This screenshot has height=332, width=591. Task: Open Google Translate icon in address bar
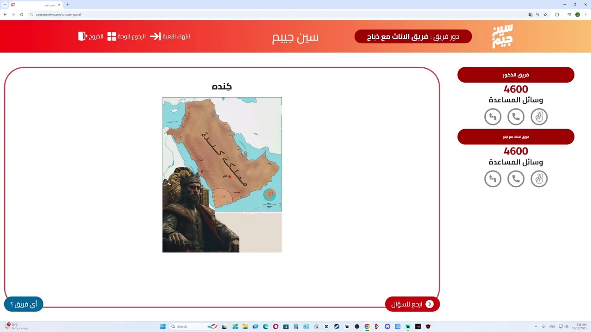pos(531,14)
